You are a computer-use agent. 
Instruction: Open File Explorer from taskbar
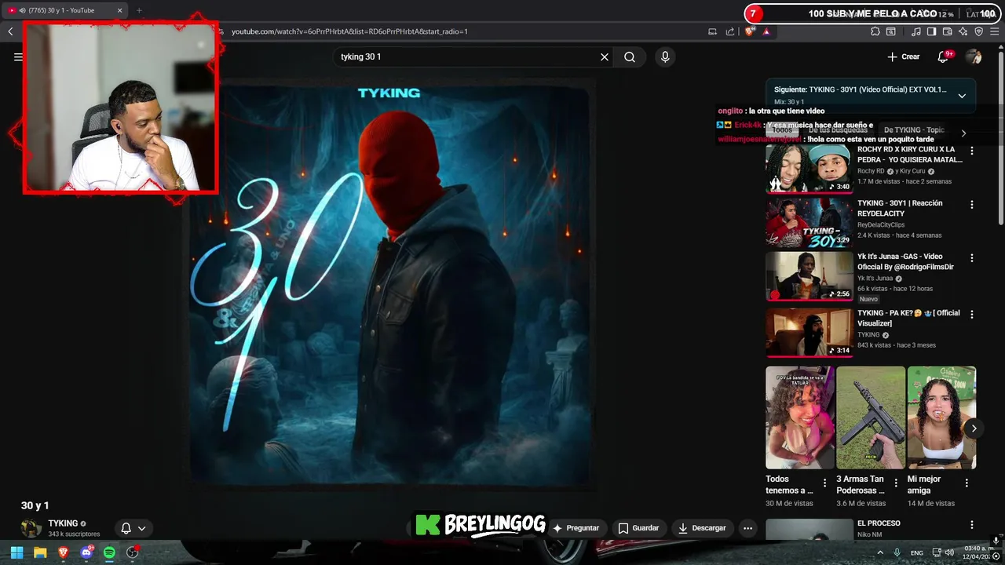point(40,552)
